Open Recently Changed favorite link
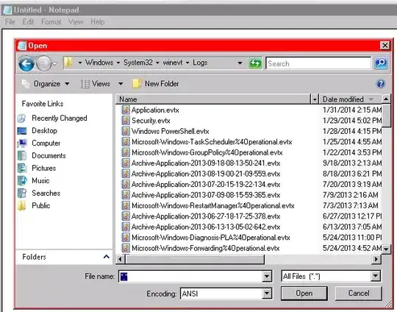397x312 pixels. tap(53, 118)
